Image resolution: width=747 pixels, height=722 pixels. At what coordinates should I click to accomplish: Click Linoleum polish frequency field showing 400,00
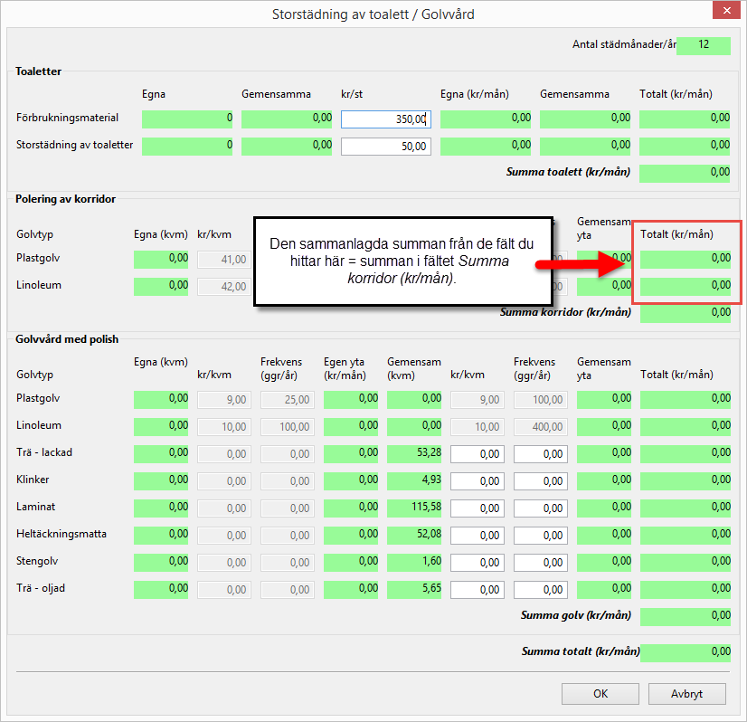click(541, 426)
